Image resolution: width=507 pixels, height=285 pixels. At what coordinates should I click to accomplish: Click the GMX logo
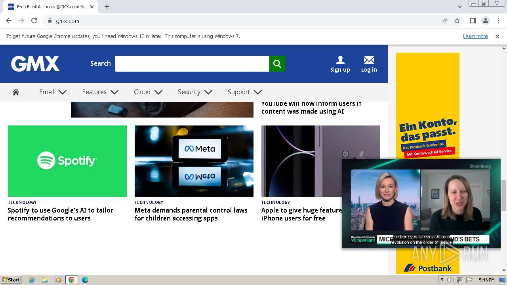(35, 64)
